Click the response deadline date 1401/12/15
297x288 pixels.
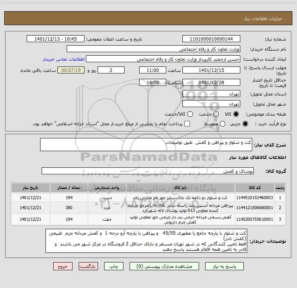pos(211,70)
